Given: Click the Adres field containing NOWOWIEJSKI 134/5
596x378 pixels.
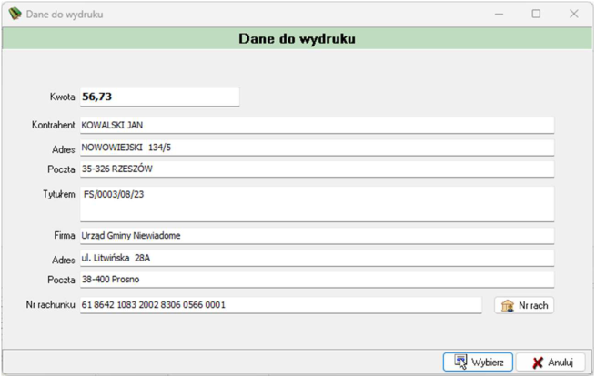Looking at the screenshot, I should [x=317, y=148].
